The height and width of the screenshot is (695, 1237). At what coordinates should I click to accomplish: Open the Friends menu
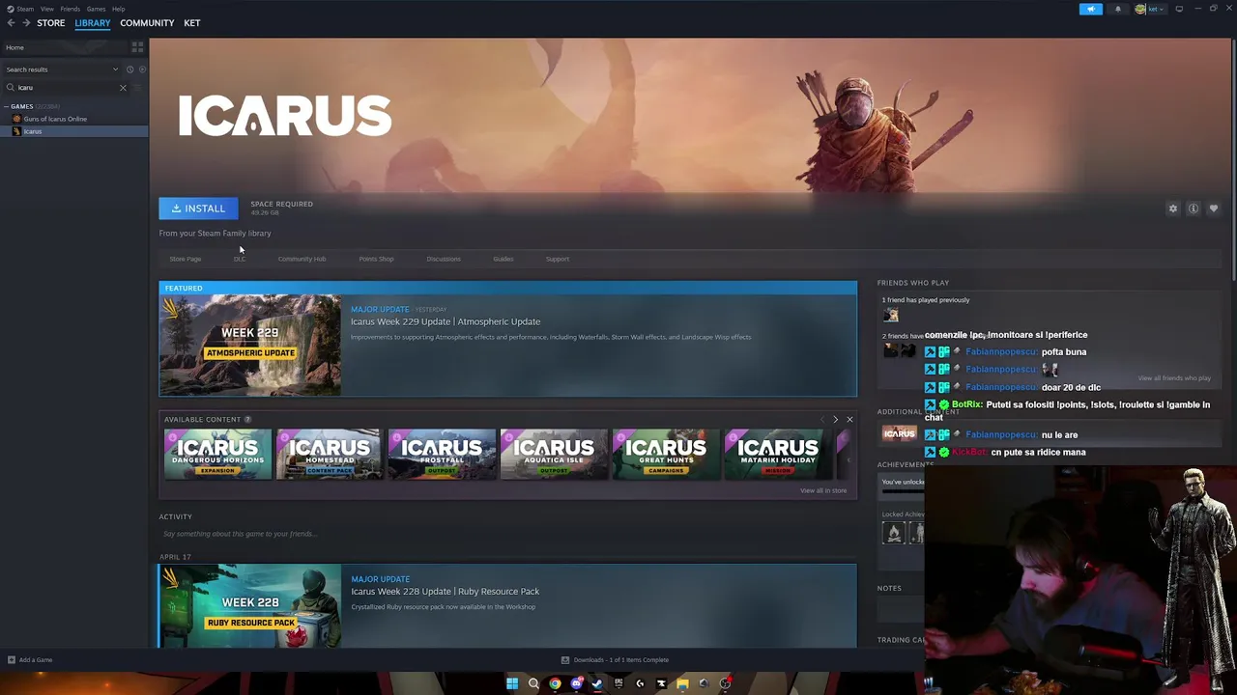(x=70, y=9)
